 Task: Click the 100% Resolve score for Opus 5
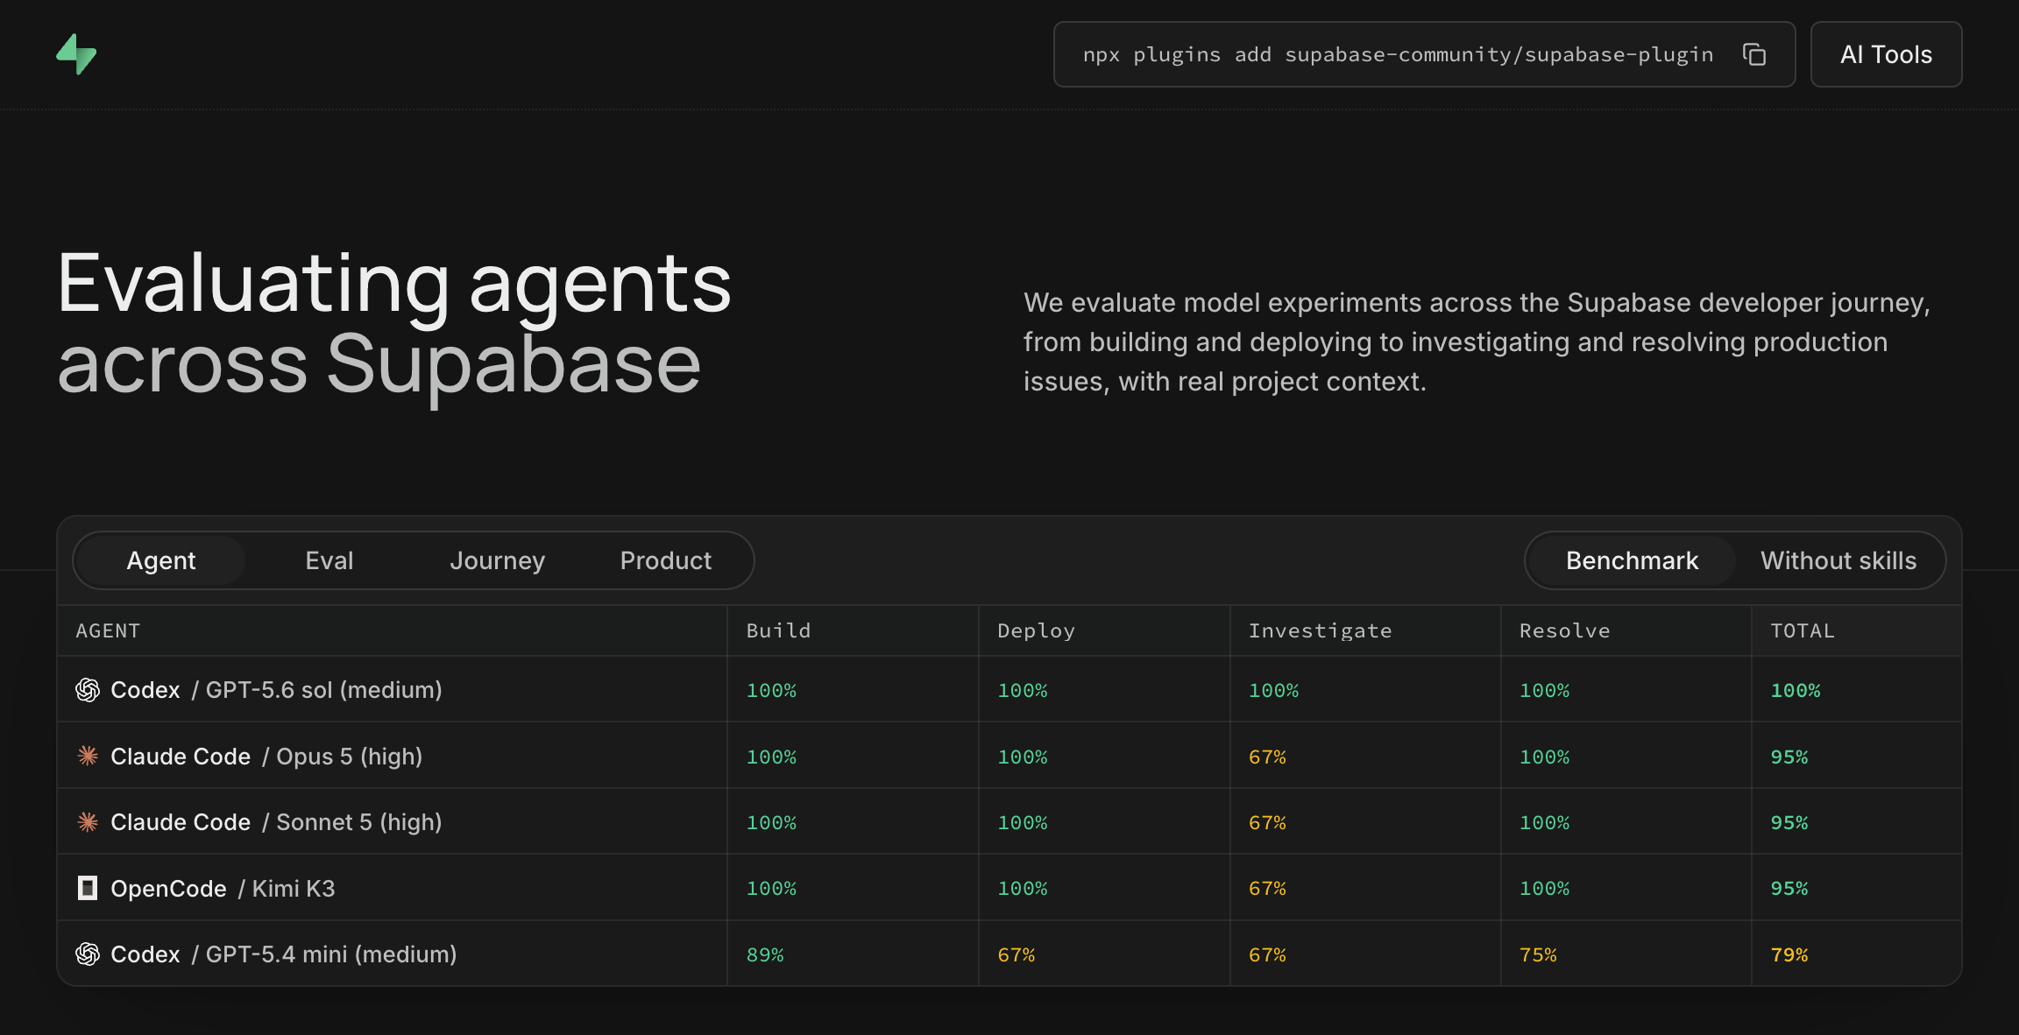[x=1544, y=757]
